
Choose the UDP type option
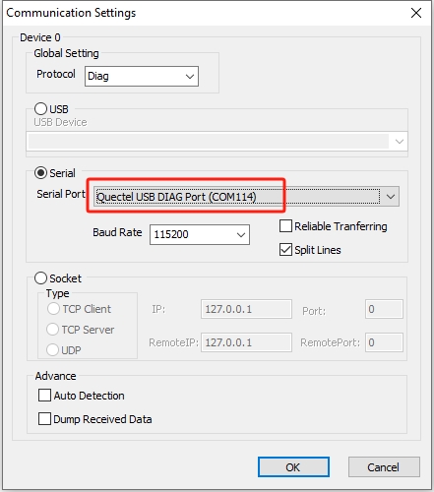(x=52, y=350)
